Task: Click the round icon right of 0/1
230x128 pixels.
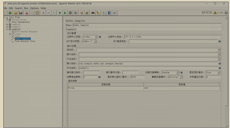Action: pyautogui.click(x=226, y=13)
